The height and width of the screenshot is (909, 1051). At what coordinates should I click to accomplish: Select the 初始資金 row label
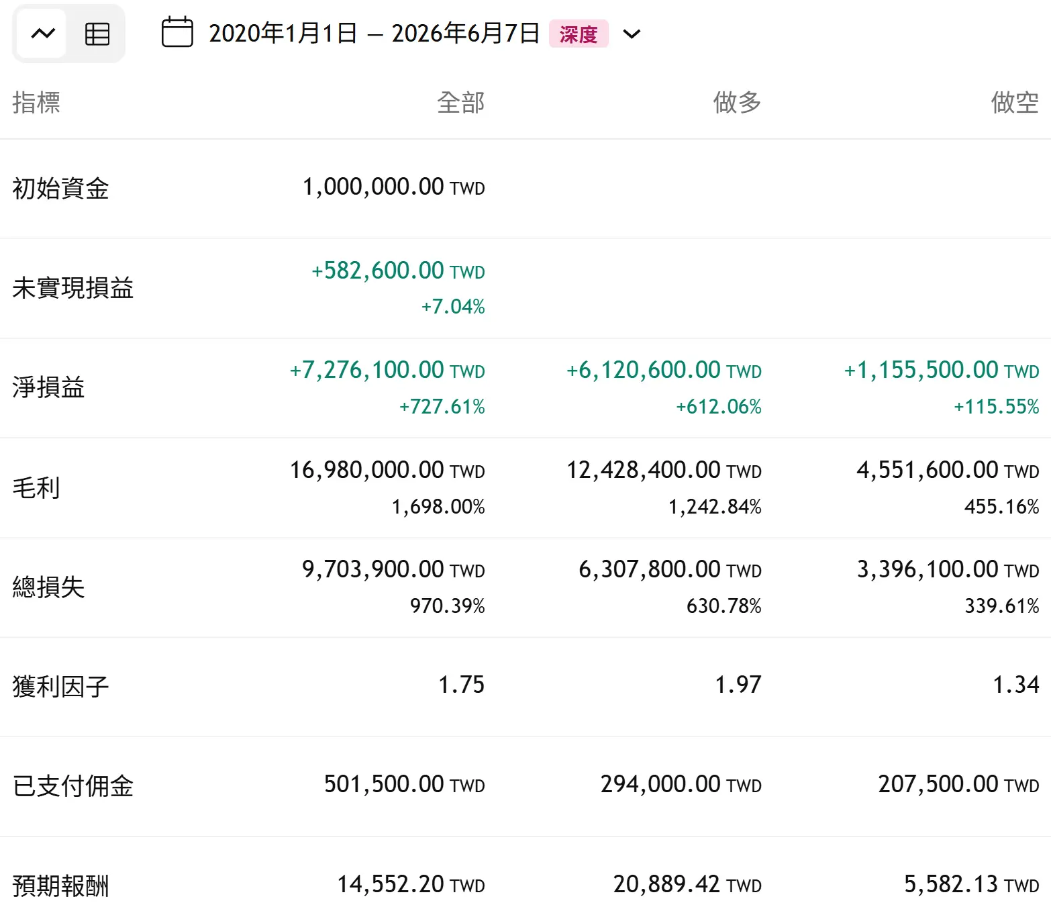(x=60, y=189)
